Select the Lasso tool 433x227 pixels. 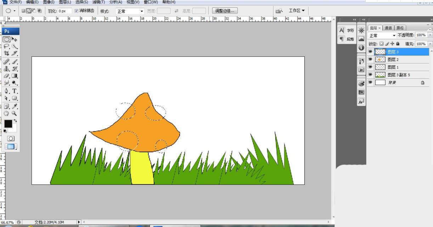pyautogui.click(x=6, y=46)
